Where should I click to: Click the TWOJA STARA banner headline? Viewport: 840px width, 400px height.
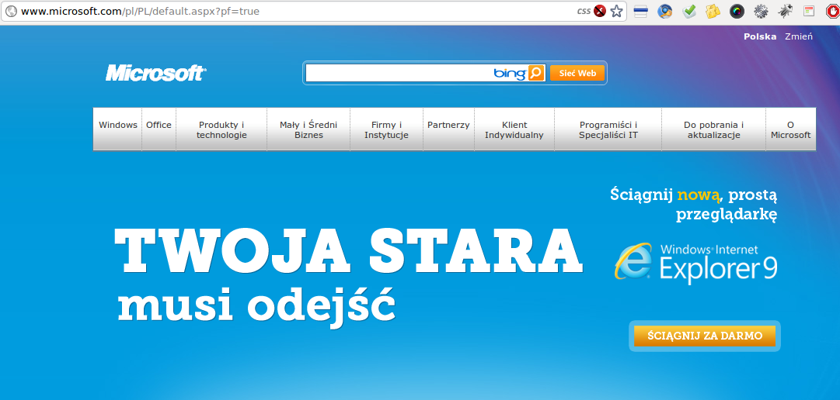pos(348,250)
